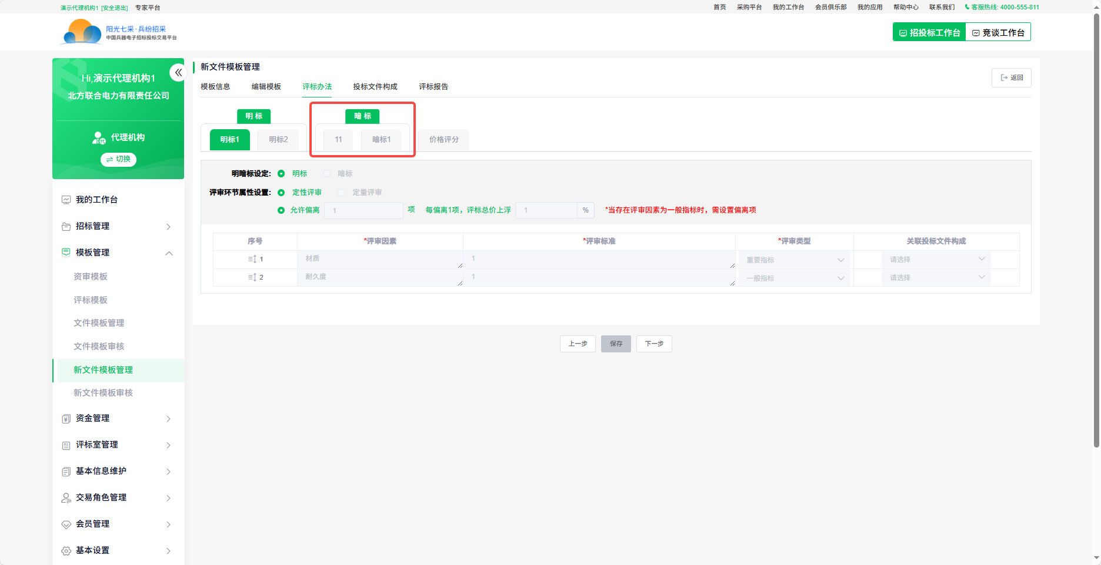
Task: Select the 定性评审 radio option
Action: coord(281,193)
